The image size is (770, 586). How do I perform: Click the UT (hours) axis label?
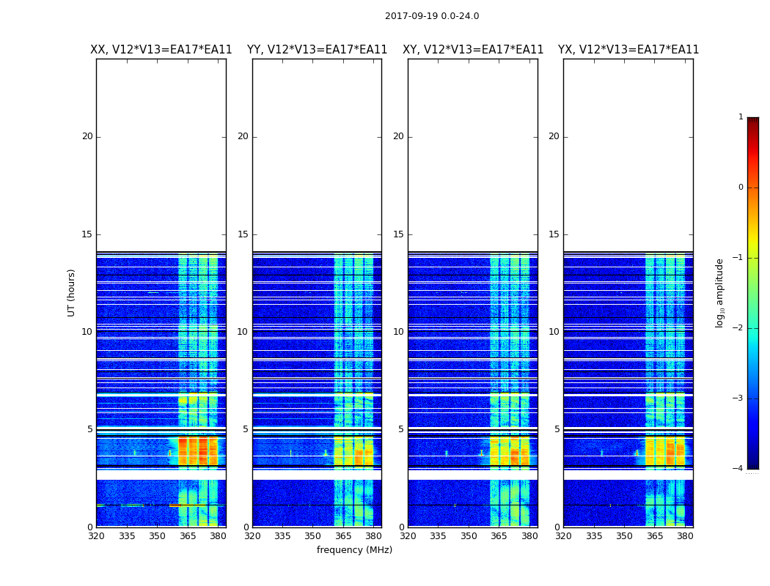tap(71, 293)
